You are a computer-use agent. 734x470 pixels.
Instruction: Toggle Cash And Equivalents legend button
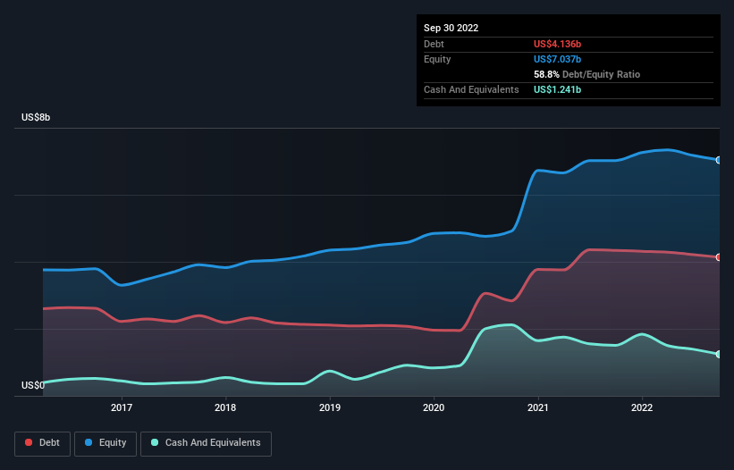point(206,443)
